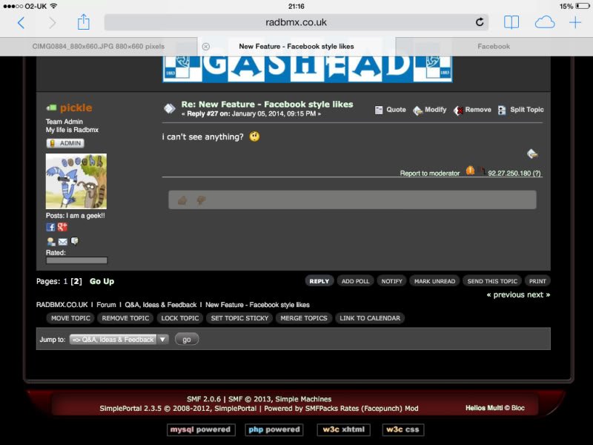
Task: Switch to the Facebook tab
Action: 494,47
